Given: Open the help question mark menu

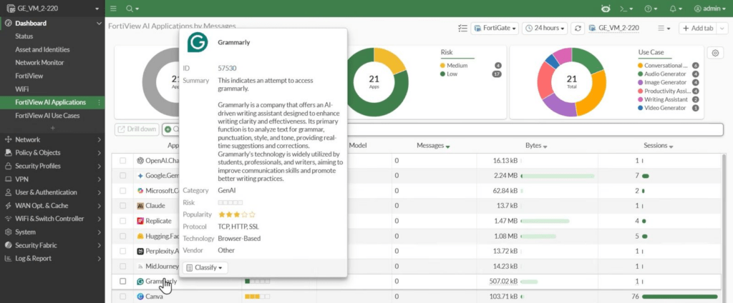Looking at the screenshot, I should coord(651,9).
